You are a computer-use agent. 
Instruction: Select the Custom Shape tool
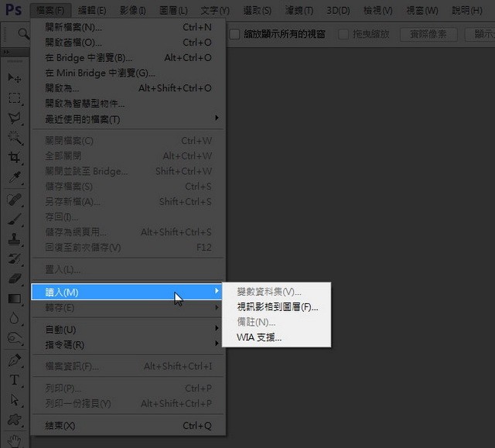tap(15, 419)
